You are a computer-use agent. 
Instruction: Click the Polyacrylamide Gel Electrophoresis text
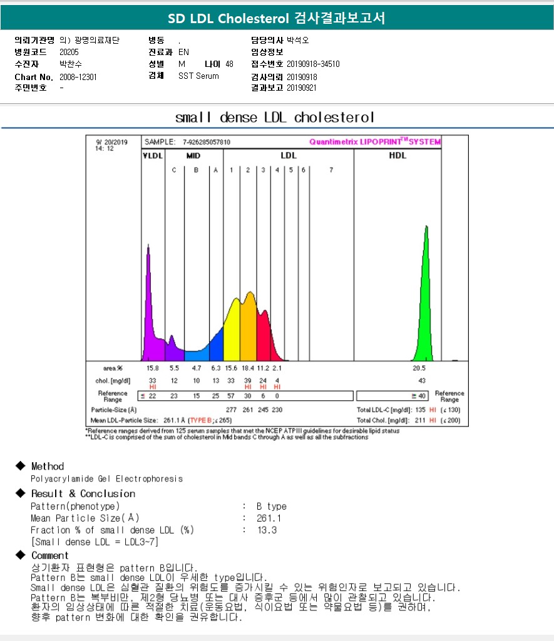107,478
